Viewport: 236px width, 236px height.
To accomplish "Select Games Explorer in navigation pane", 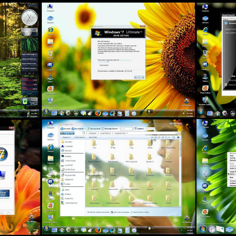I will (71, 203).
